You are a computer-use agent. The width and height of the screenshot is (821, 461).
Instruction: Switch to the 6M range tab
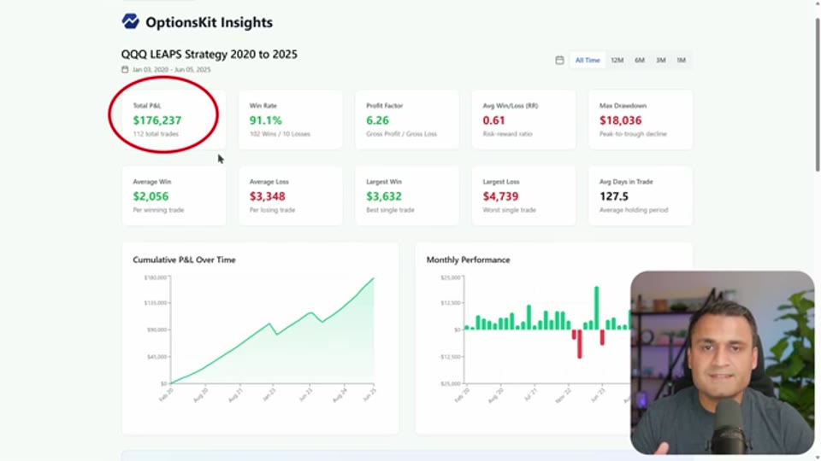pos(640,60)
